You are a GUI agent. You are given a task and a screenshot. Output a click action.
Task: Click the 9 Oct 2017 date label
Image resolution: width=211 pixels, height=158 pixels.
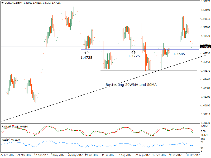[175, 155]
